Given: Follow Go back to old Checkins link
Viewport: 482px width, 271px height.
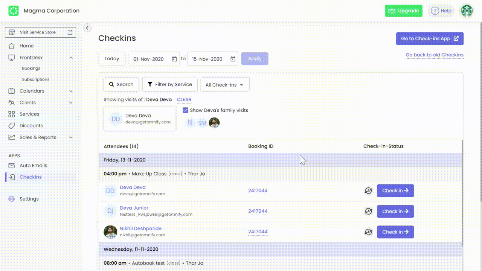Looking at the screenshot, I should tap(435, 55).
